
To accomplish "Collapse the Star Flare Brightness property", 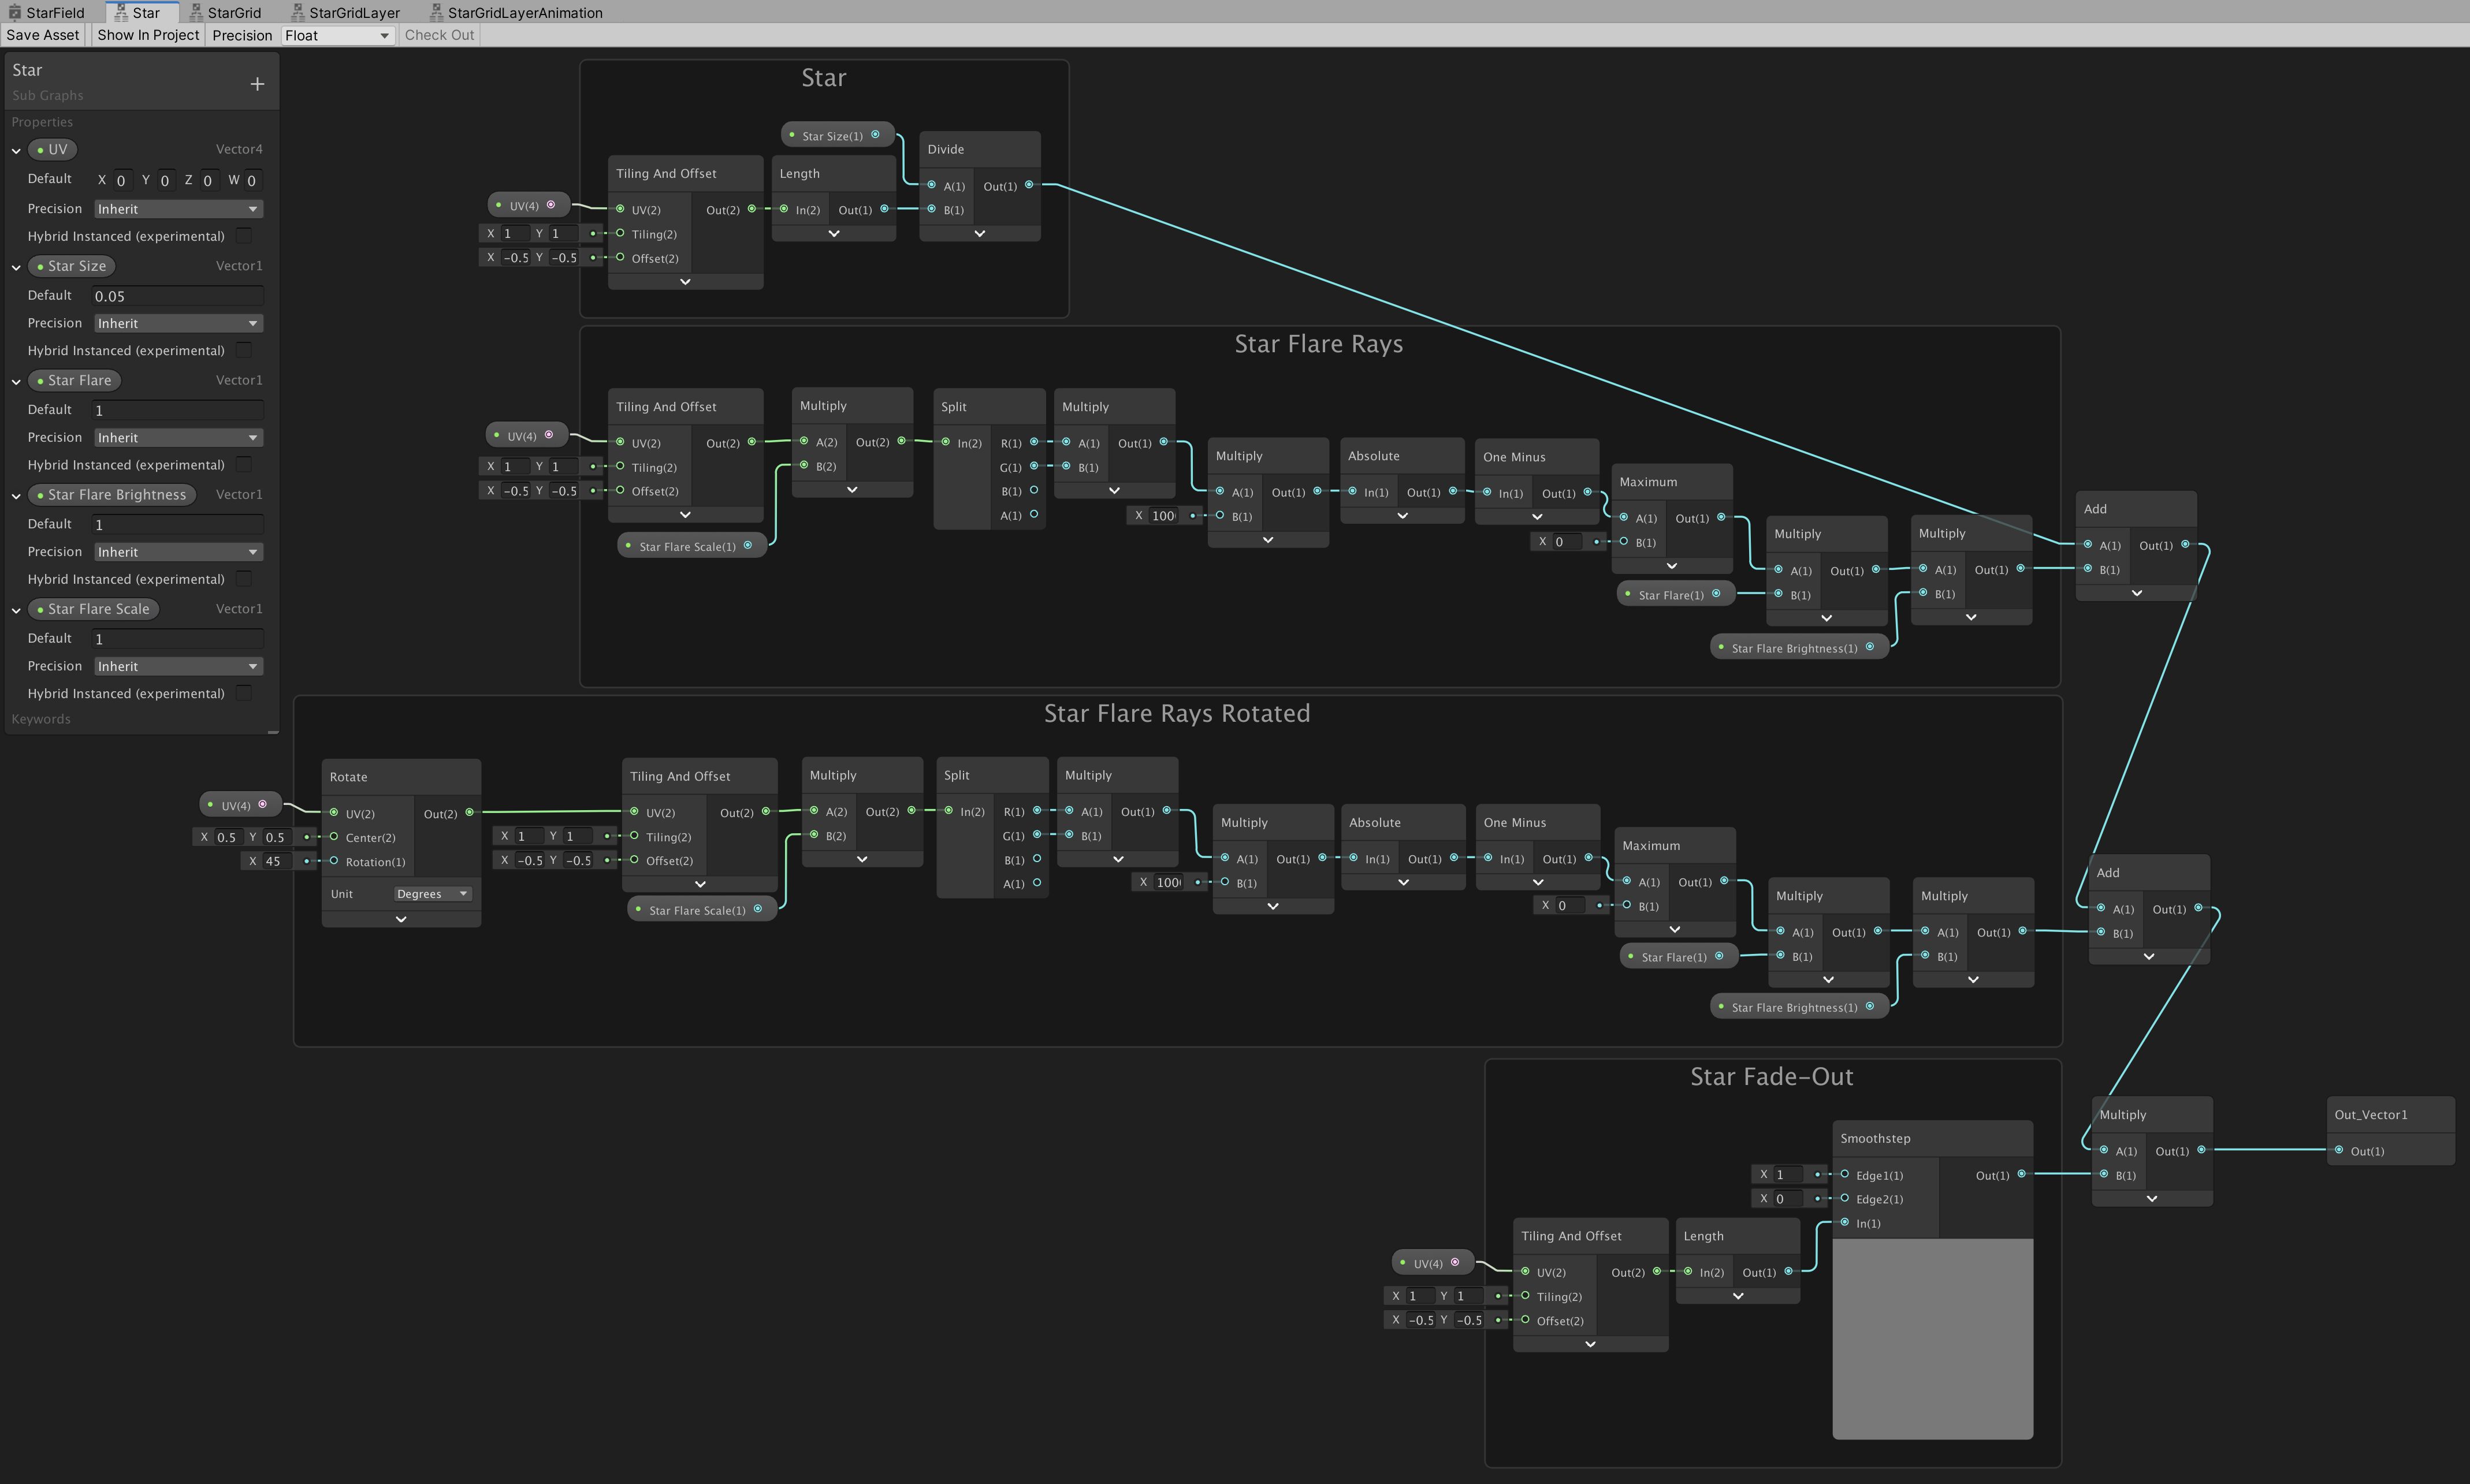I will (16, 496).
